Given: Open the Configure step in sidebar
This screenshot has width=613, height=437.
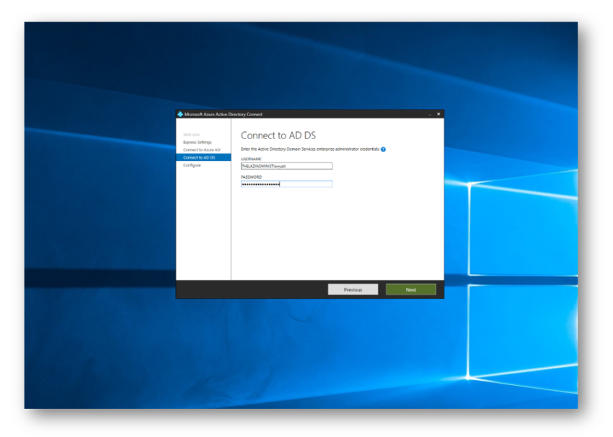Looking at the screenshot, I should [192, 165].
